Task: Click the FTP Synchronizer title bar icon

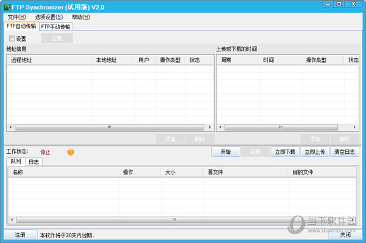Action: 7,7
